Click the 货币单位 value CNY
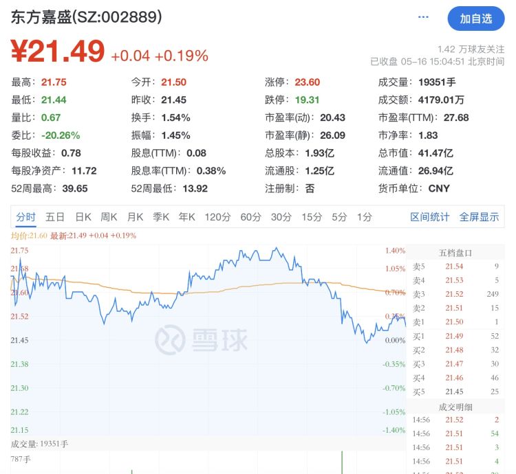The height and width of the screenshot is (474, 516). [439, 188]
